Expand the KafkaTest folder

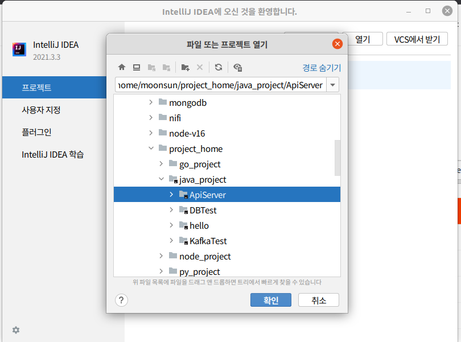click(171, 241)
